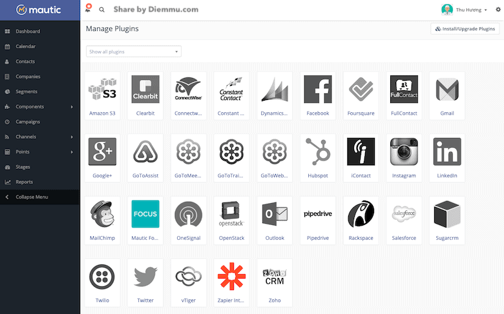Select the Outlook plugin
Image resolution: width=504 pixels, height=314 pixels.
(x=275, y=221)
